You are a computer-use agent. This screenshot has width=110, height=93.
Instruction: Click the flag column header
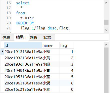click(x=67, y=45)
